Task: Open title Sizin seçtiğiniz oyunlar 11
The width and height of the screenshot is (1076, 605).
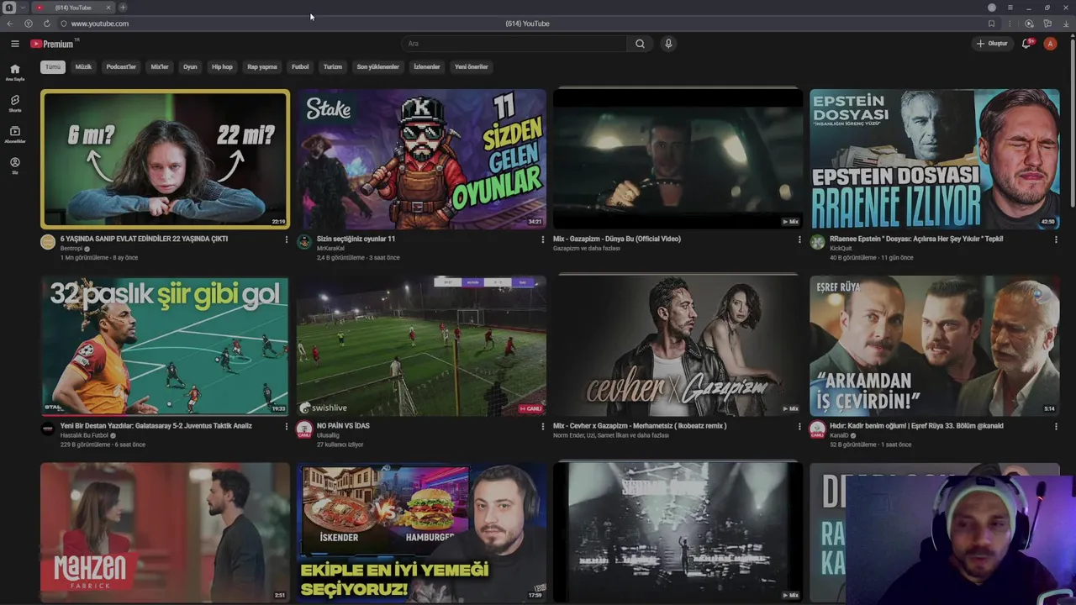Action: point(356,239)
